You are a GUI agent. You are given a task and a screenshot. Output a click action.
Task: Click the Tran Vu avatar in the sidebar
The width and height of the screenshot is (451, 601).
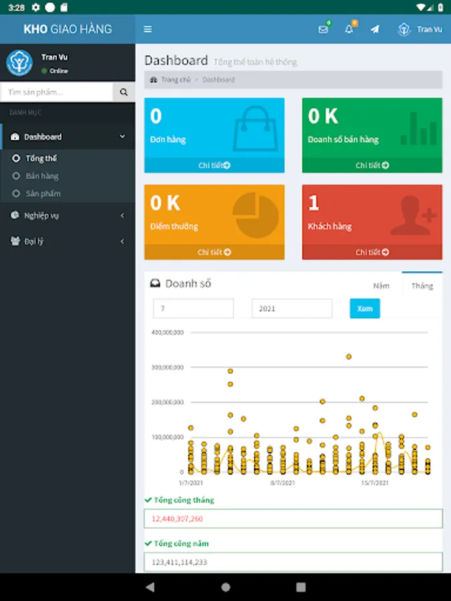[19, 63]
